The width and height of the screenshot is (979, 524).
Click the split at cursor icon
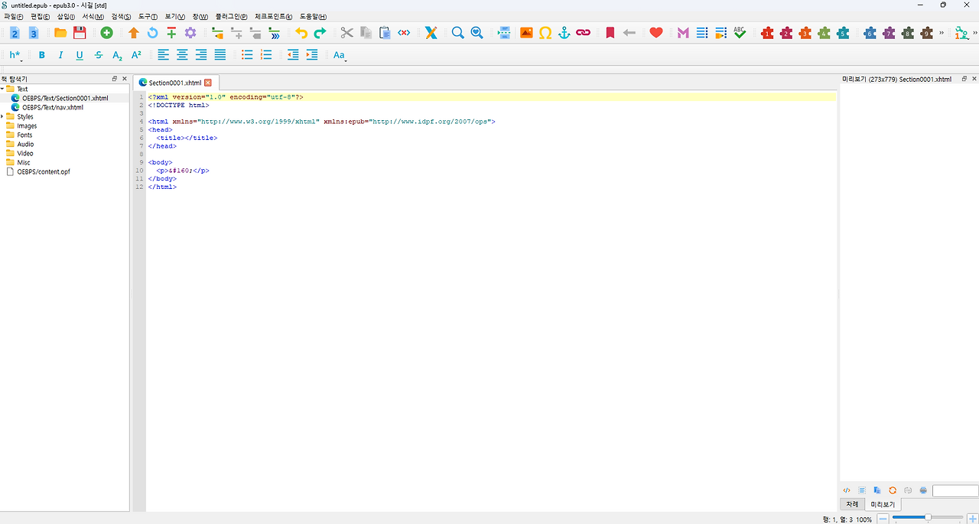click(x=504, y=33)
